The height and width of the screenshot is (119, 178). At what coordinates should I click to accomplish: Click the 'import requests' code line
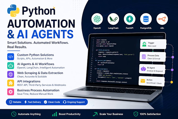[101, 40]
